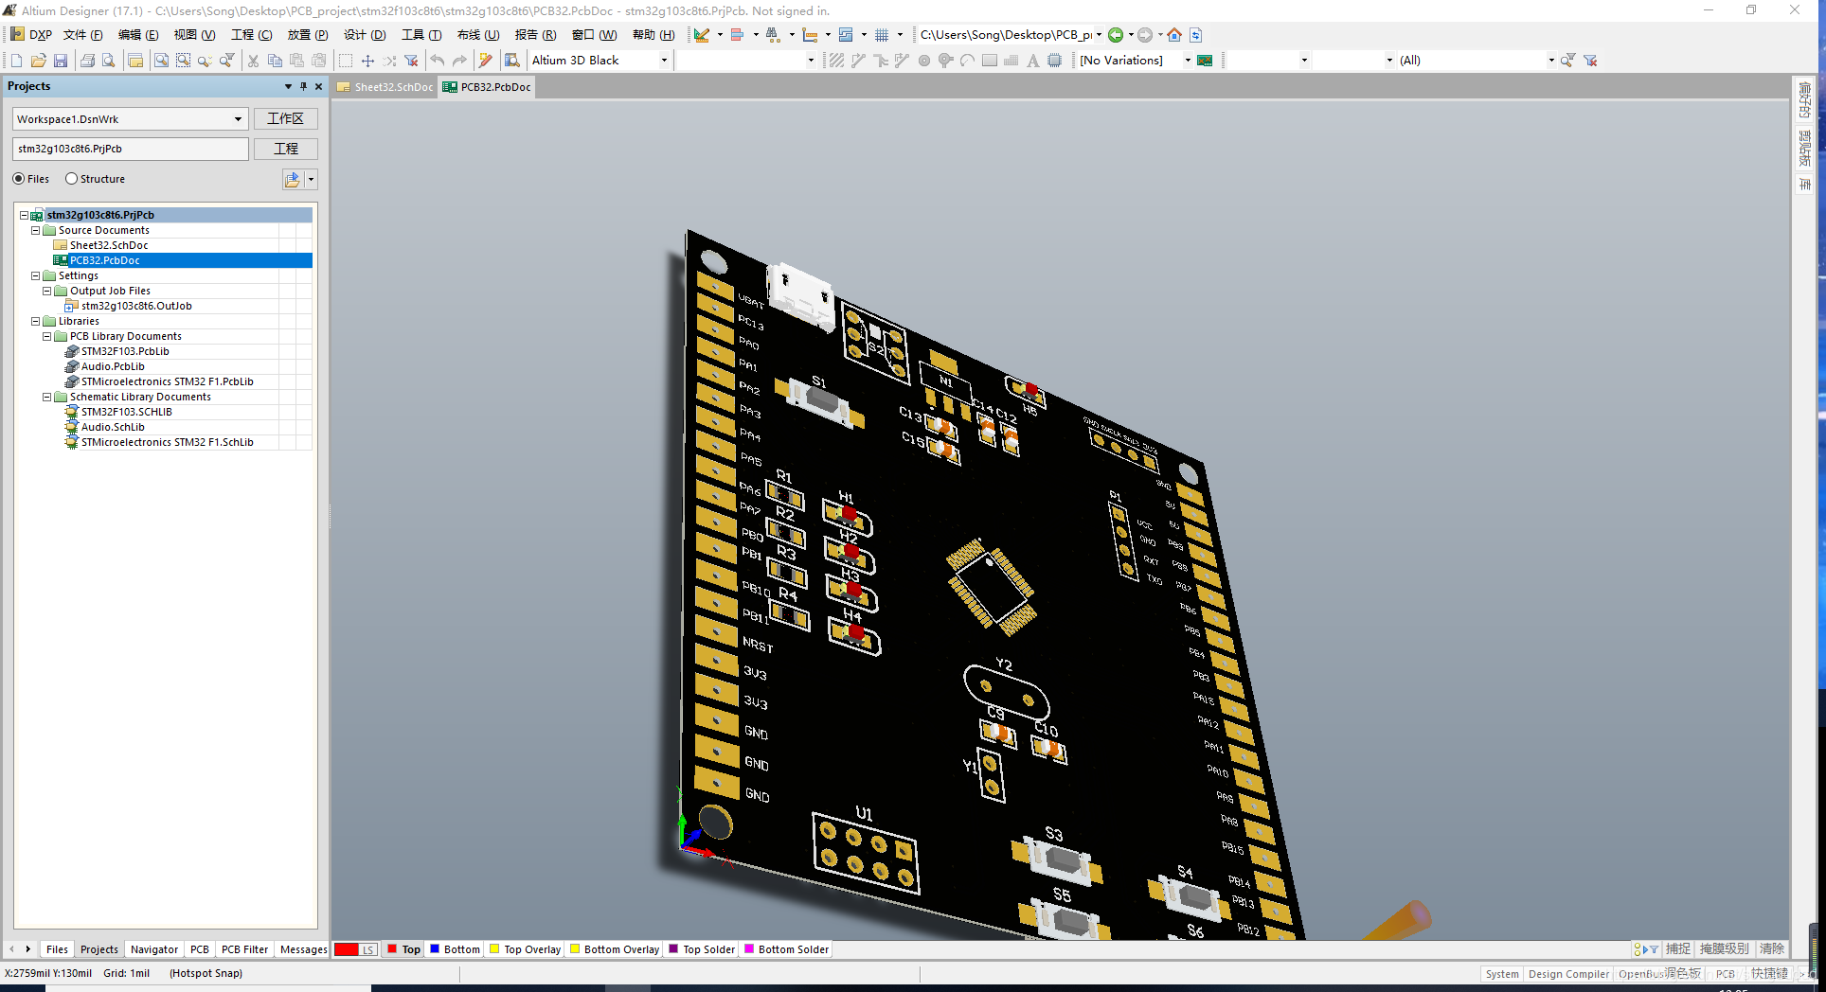Click the Place String text icon
Viewport: 1826px width, 992px height.
[x=1032, y=61]
